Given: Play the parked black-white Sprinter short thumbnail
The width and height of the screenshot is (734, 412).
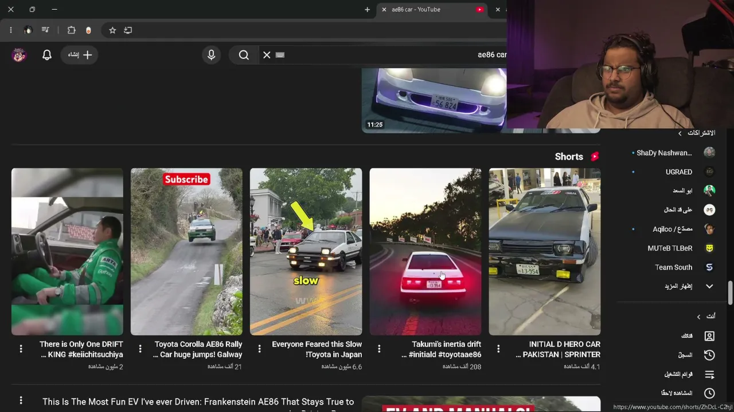Looking at the screenshot, I should coord(545,252).
